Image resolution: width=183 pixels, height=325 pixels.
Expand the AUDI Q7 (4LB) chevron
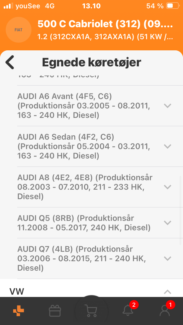click(x=168, y=258)
